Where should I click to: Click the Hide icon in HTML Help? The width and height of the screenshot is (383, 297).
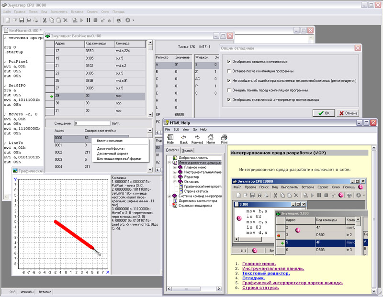coord(170,139)
